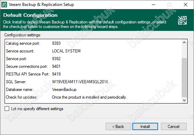The height and width of the screenshot is (135, 194).
Task: Click the Veeam icon in the title bar
Action: coord(4,5)
